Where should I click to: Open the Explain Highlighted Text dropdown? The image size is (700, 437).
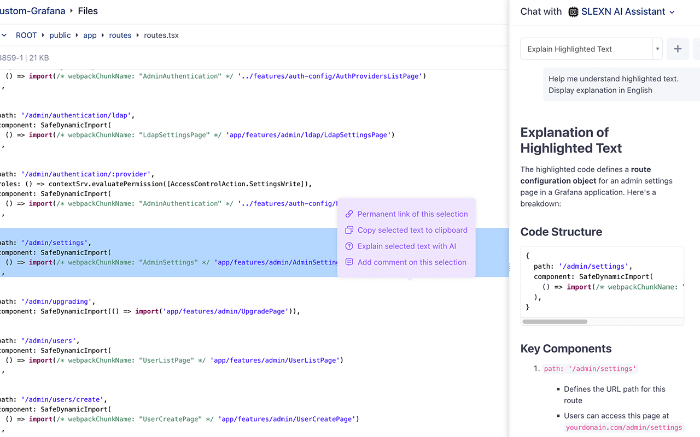click(x=592, y=49)
